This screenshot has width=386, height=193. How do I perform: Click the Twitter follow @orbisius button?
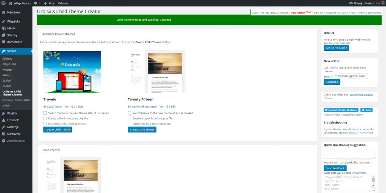click(x=341, y=110)
